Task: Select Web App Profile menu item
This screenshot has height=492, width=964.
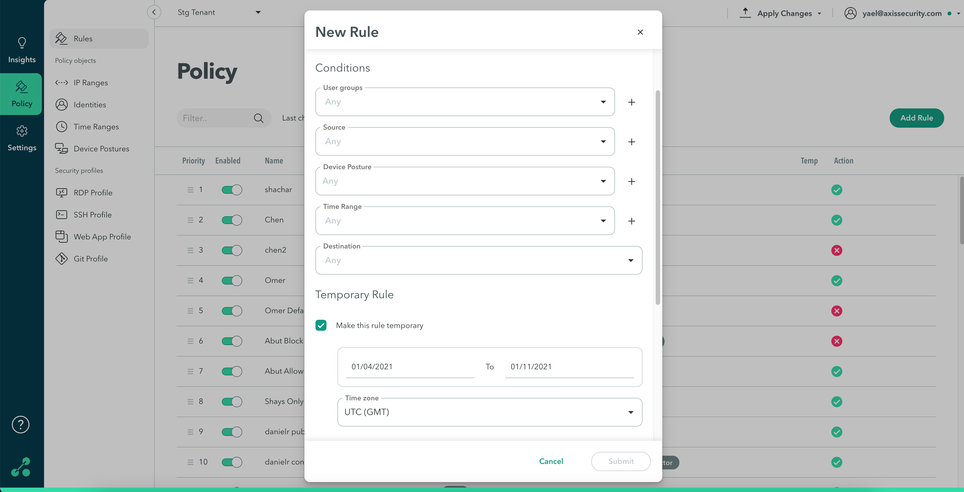Action: (x=102, y=237)
